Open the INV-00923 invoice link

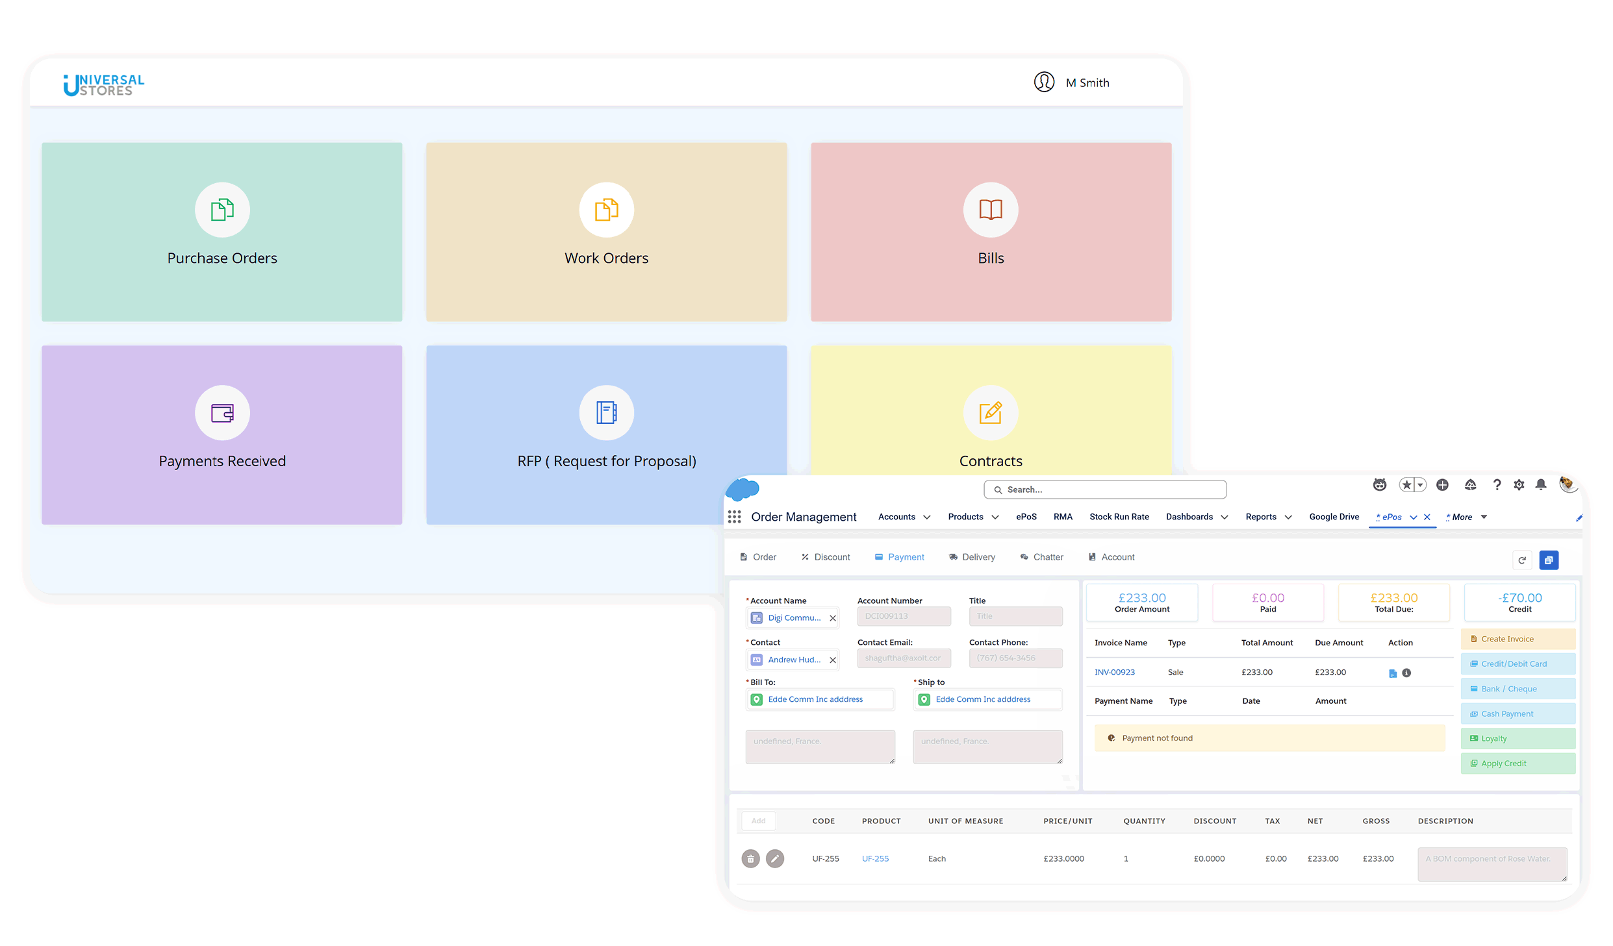tap(1114, 673)
